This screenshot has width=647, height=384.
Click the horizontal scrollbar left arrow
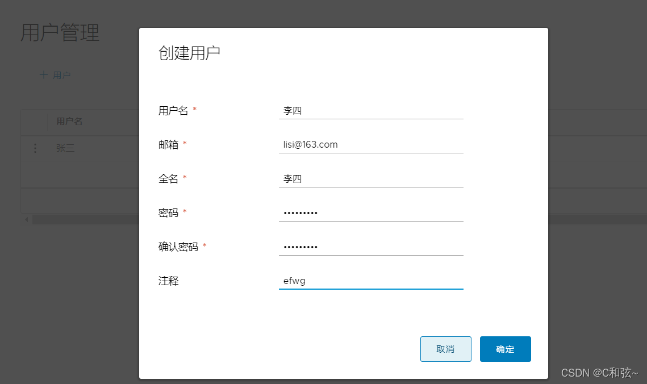pos(26,219)
